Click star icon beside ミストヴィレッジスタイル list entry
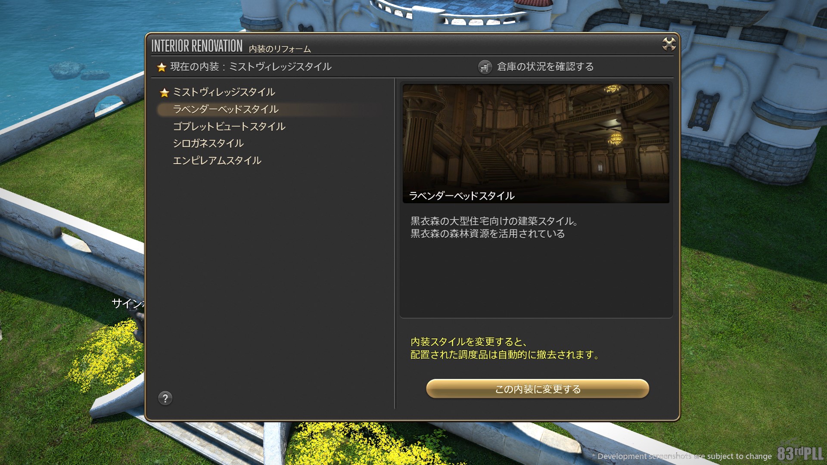Viewport: 827px width, 465px height. click(164, 93)
